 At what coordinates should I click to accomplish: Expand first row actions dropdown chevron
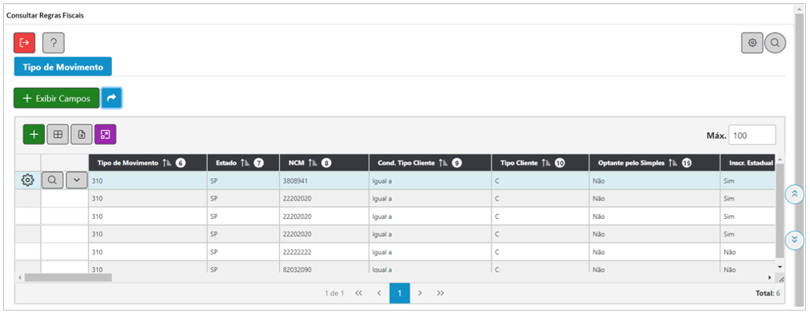point(77,180)
